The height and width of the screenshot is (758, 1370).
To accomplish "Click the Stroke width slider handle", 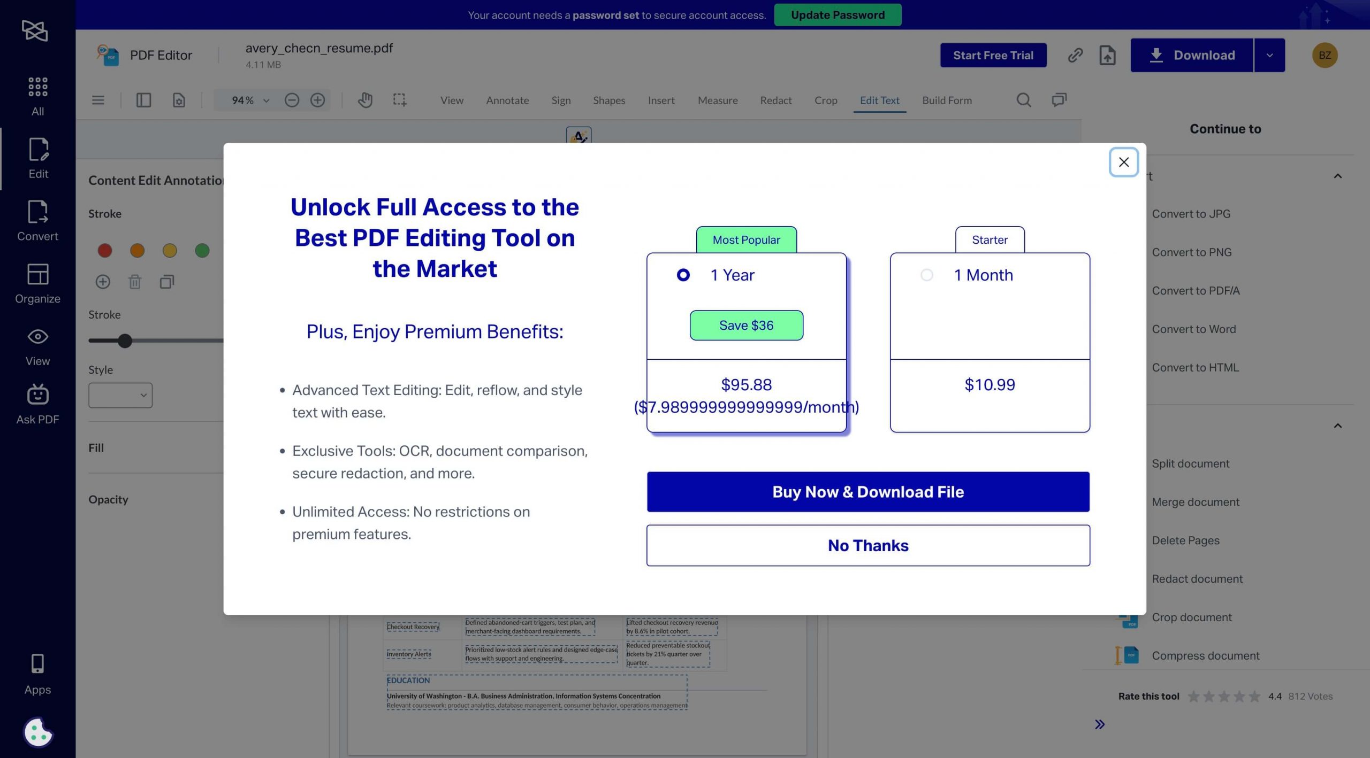I will [x=125, y=341].
